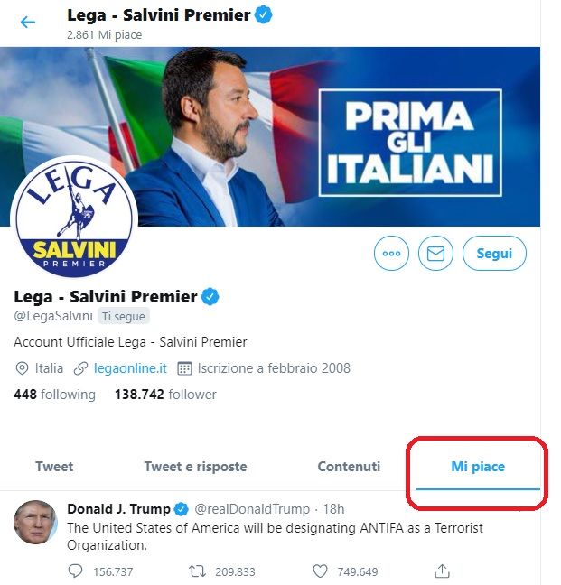This screenshot has width=561, height=585.
Task: Retweet the Donald J. Trump tweet
Action: (x=195, y=571)
